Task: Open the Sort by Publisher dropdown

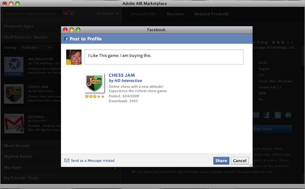Action: pos(36,47)
